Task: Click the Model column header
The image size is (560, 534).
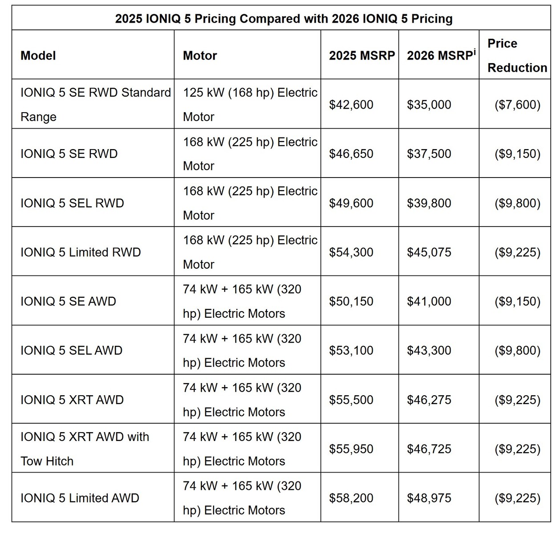Action: tap(38, 56)
